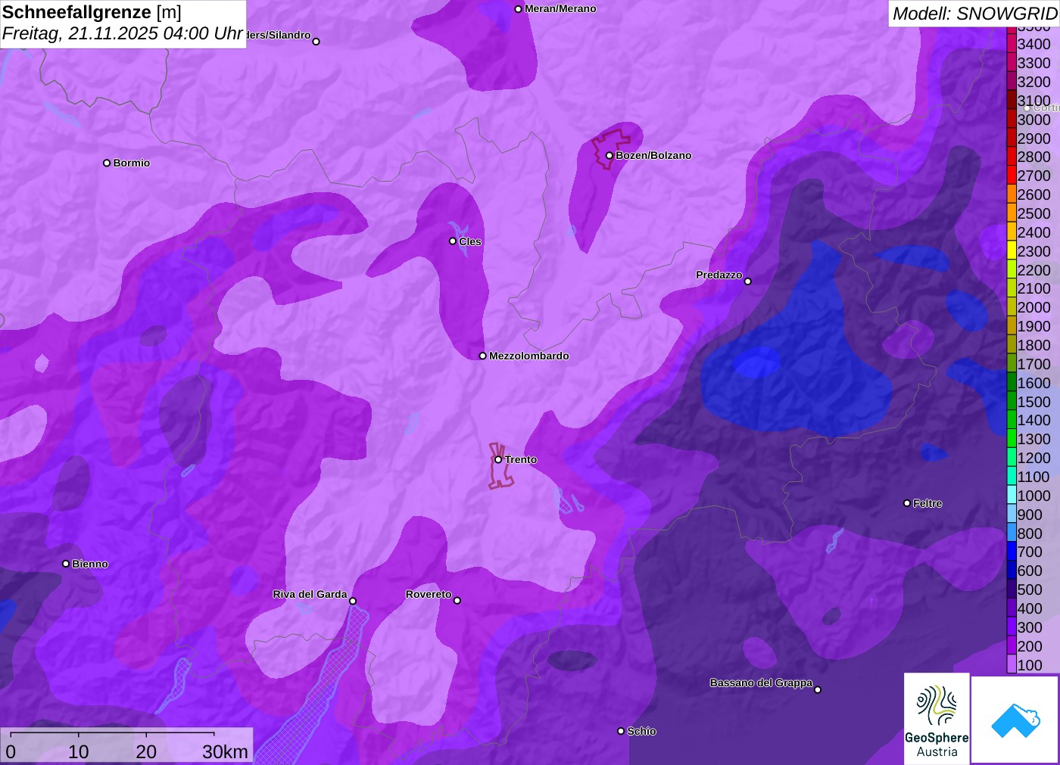
Task: Select the Rovereto marker dot
Action: pyautogui.click(x=457, y=600)
